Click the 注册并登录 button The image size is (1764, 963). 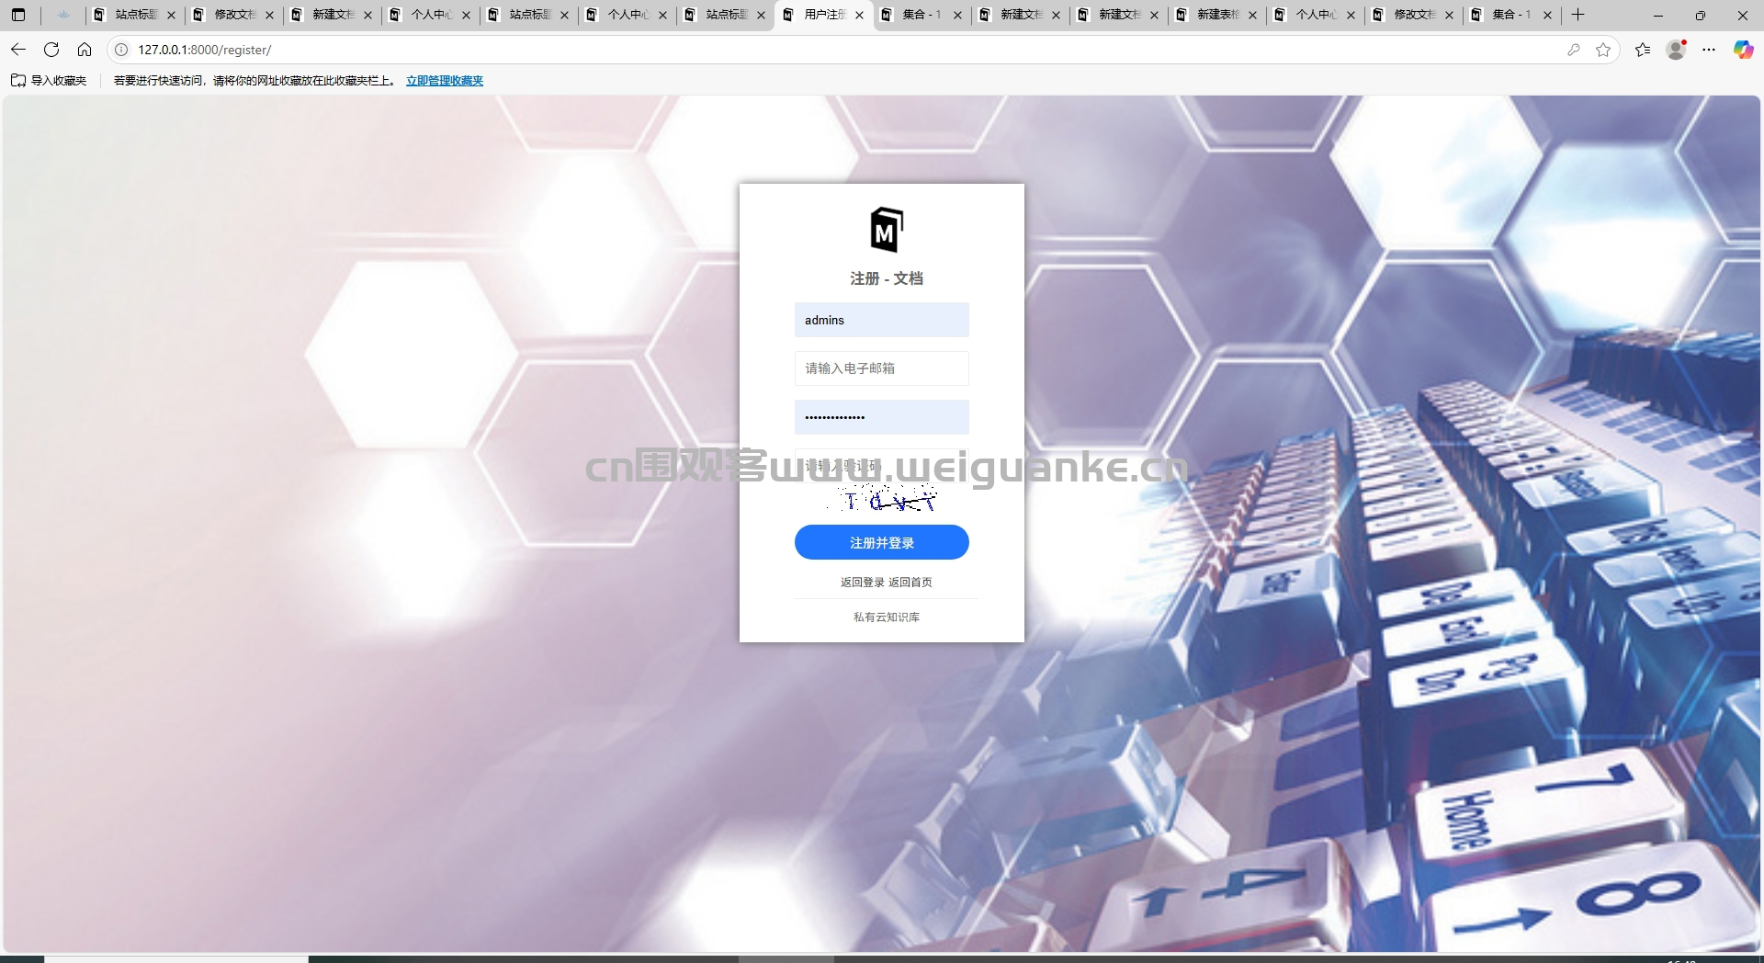click(x=882, y=542)
